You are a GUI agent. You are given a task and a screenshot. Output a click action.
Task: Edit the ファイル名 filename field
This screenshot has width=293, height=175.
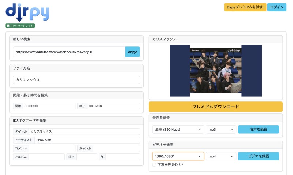coord(76,80)
